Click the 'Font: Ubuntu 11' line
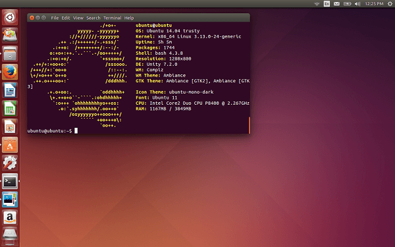 tap(157, 97)
